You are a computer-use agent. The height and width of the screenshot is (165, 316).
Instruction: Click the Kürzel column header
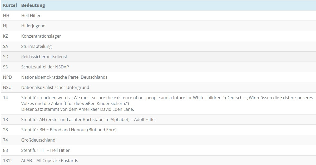10,5
